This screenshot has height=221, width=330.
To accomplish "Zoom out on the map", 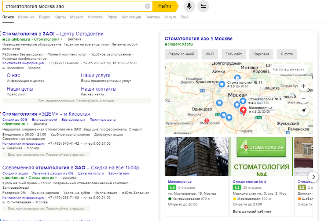I will point(303,98).
